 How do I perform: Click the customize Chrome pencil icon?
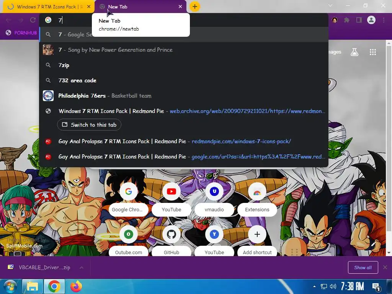[x=373, y=243]
